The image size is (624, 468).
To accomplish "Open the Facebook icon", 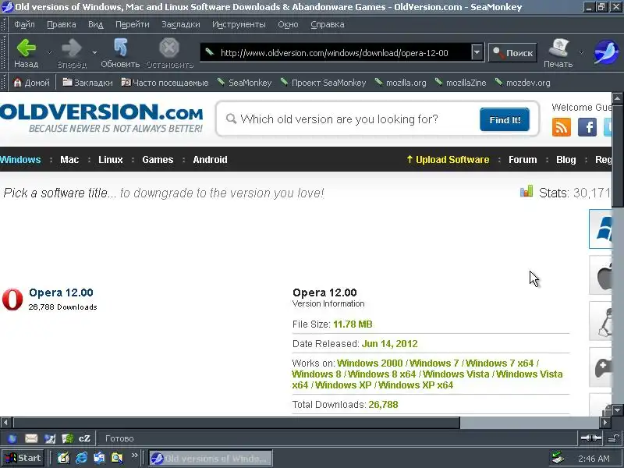I will click(x=587, y=127).
